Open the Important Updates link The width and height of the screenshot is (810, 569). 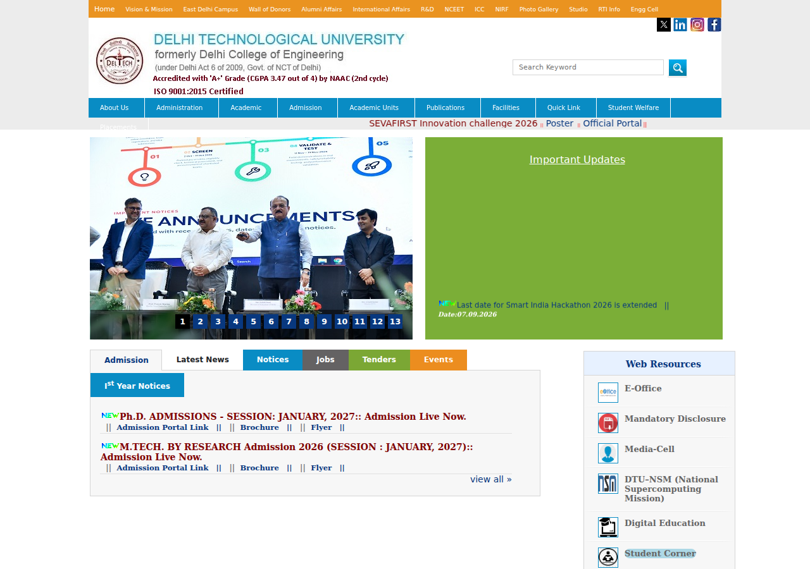click(x=577, y=159)
